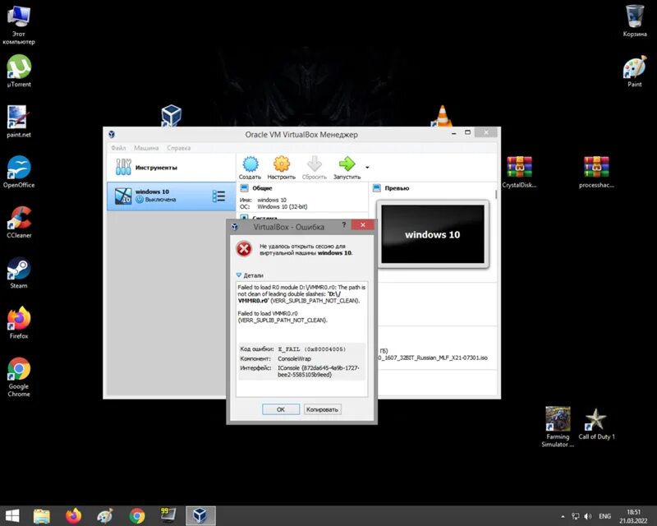Select the Farming Simulator desktop icon
Screen dimensions: 657x526
[x=558, y=427]
